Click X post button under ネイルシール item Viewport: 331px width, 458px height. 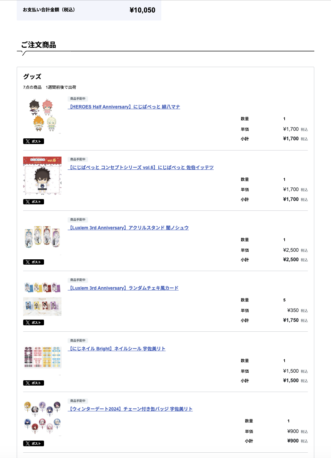click(x=33, y=383)
